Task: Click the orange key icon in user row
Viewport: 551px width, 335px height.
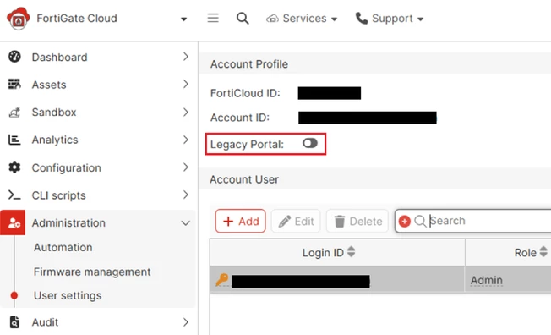Action: [222, 280]
